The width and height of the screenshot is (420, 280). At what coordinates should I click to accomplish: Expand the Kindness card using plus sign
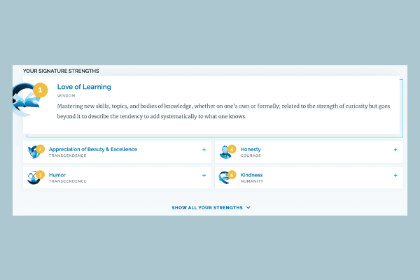pos(395,176)
